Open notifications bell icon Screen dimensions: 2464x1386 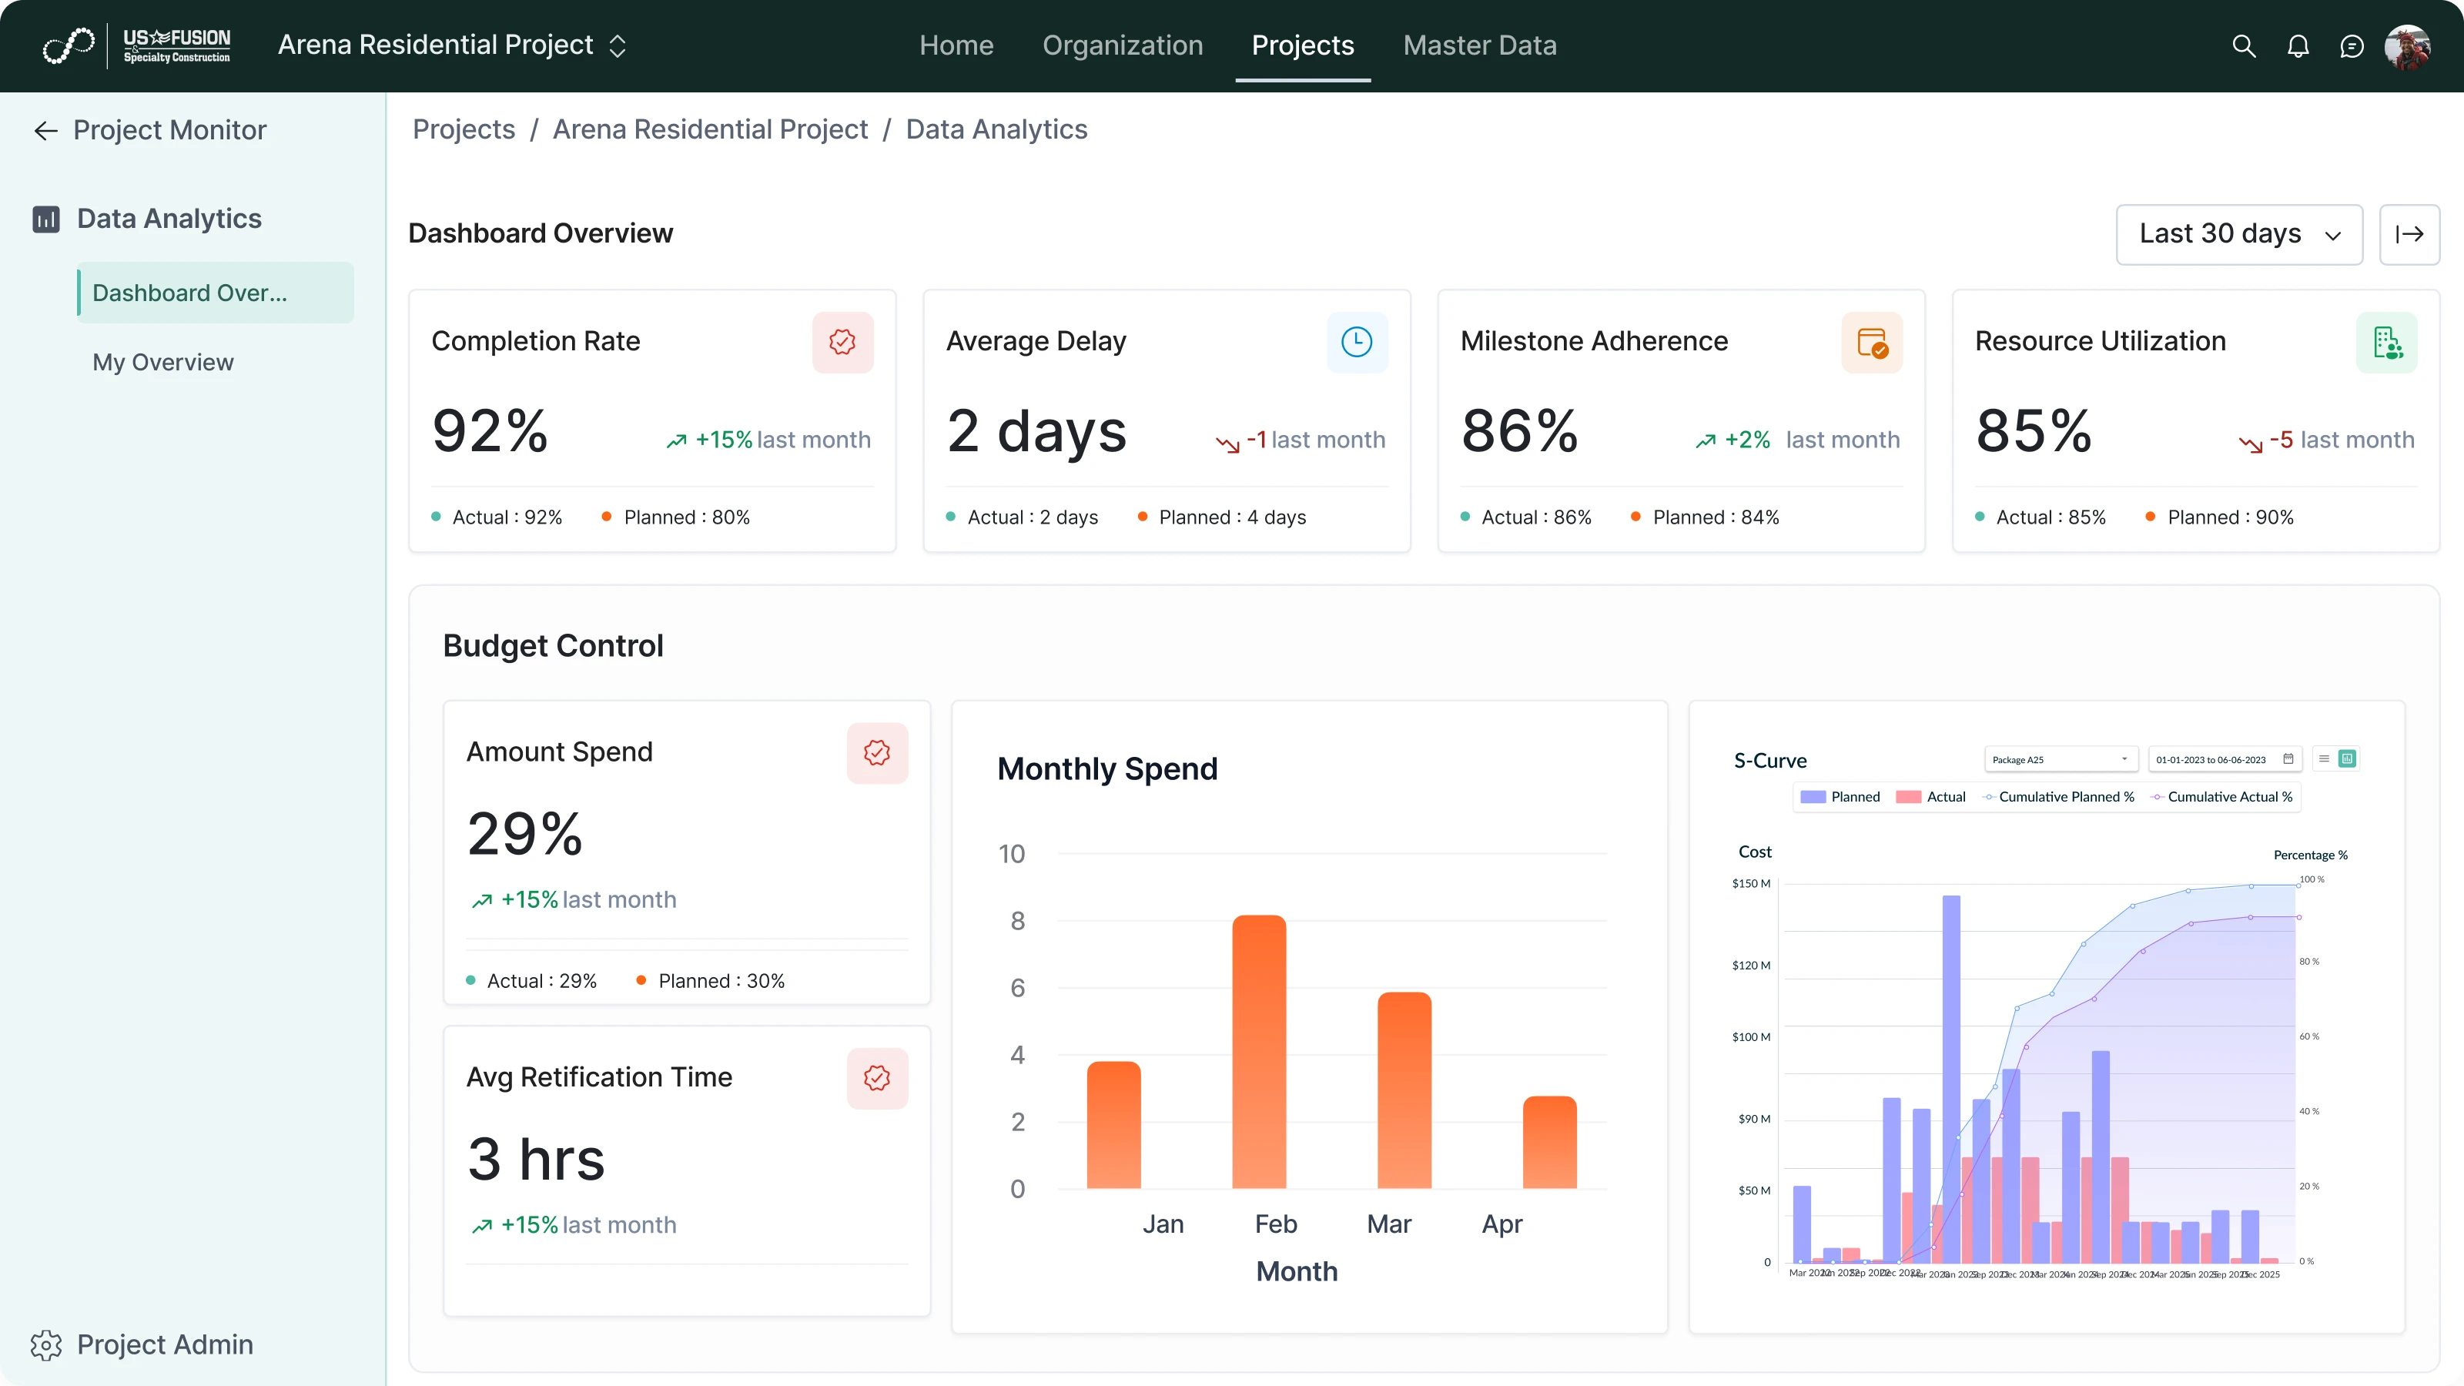2298,46
